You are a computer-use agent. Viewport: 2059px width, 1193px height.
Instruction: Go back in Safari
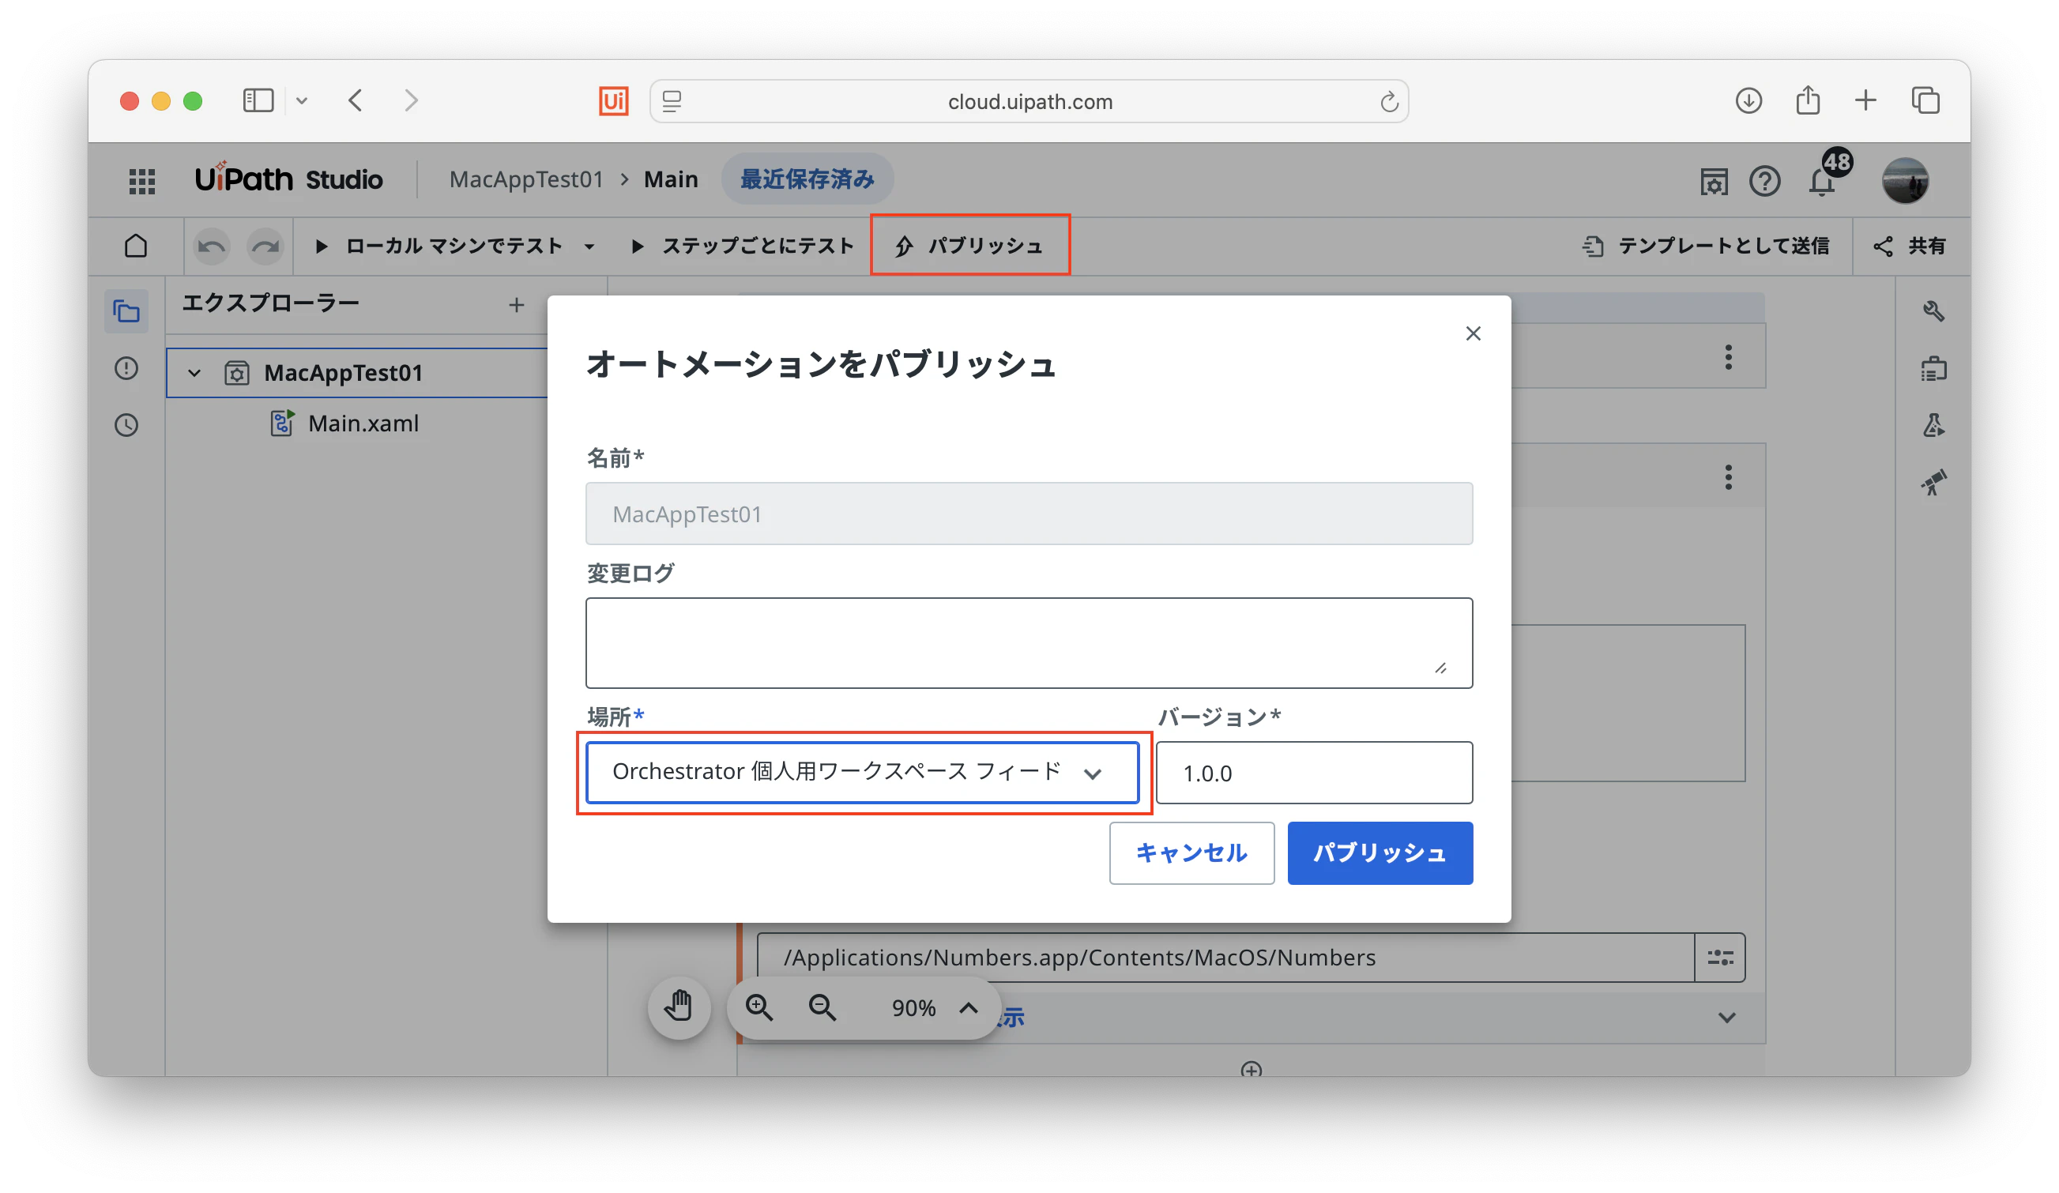pyautogui.click(x=356, y=100)
